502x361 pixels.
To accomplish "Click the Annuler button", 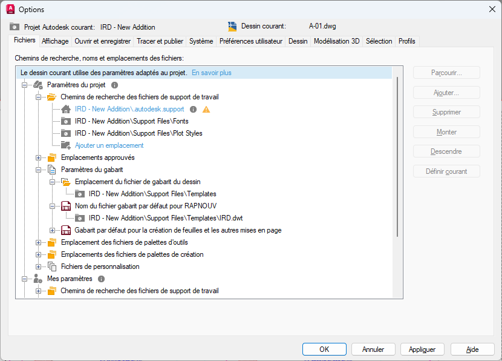I will [373, 349].
